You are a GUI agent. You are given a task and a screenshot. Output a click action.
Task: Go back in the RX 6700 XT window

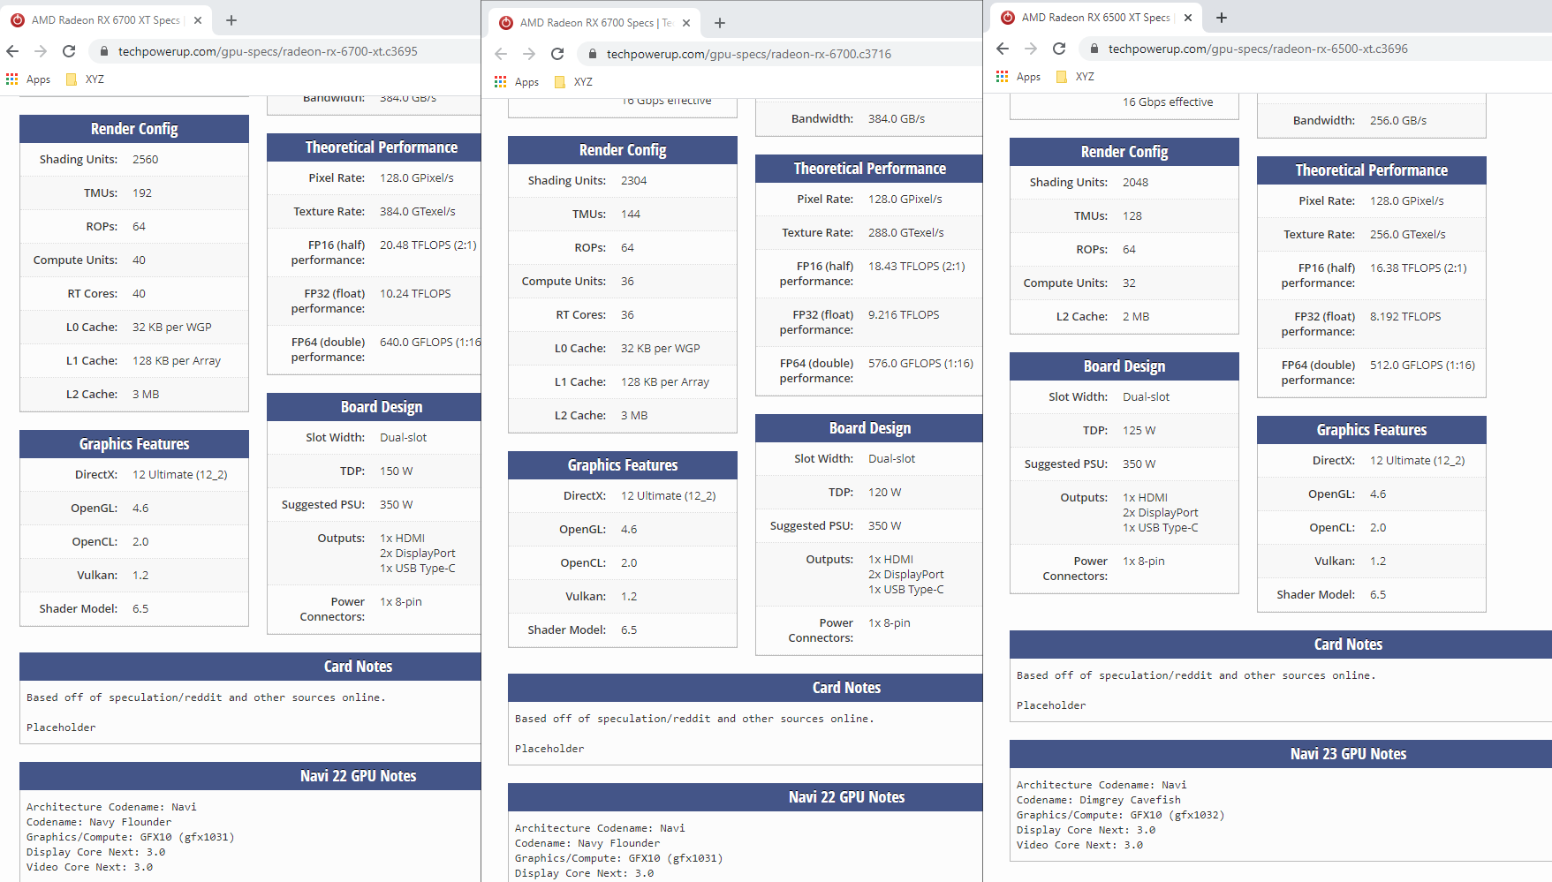click(12, 51)
